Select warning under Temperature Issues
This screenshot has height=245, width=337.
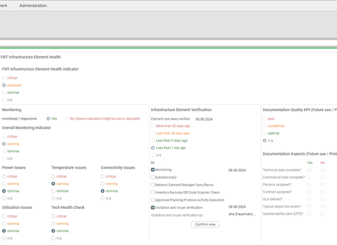pos(53,183)
